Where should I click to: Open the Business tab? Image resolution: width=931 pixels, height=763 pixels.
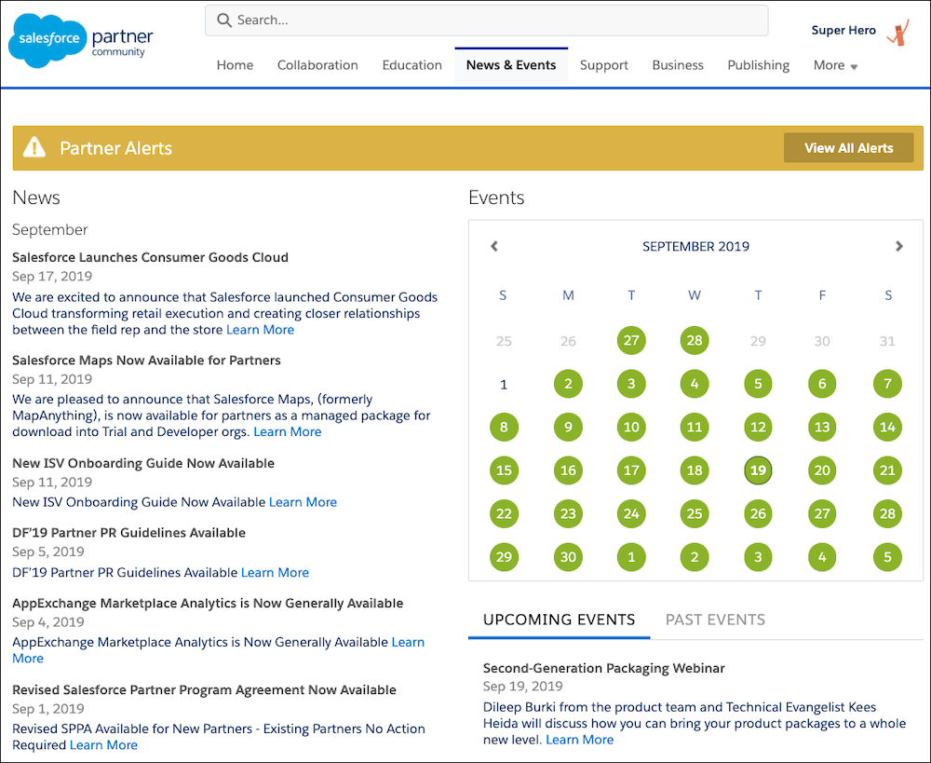point(678,65)
